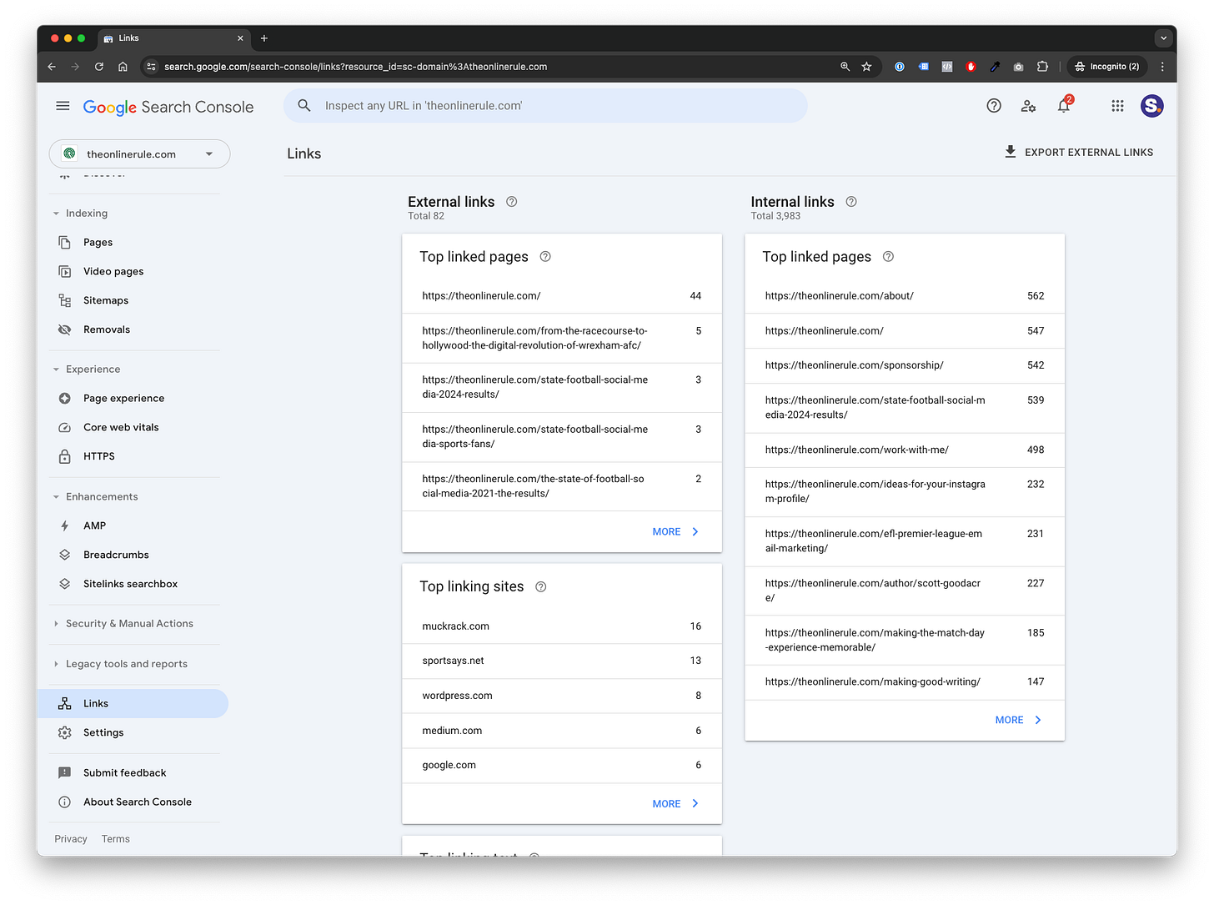
Task: Collapse the Experience section
Action: (57, 370)
